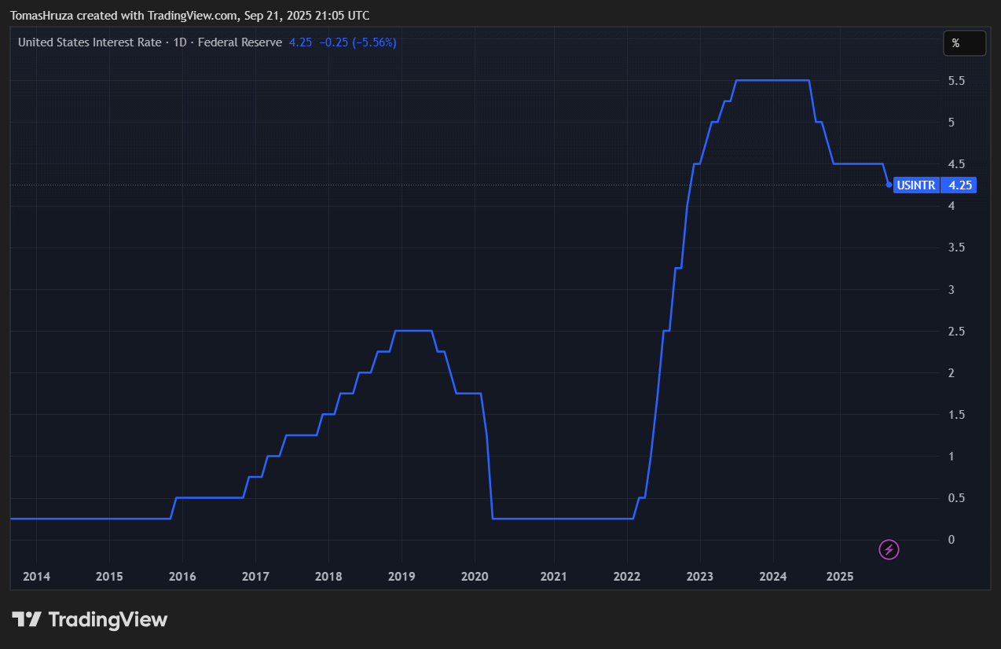Open the % unit selector box
The height and width of the screenshot is (649, 1001).
pos(964,43)
